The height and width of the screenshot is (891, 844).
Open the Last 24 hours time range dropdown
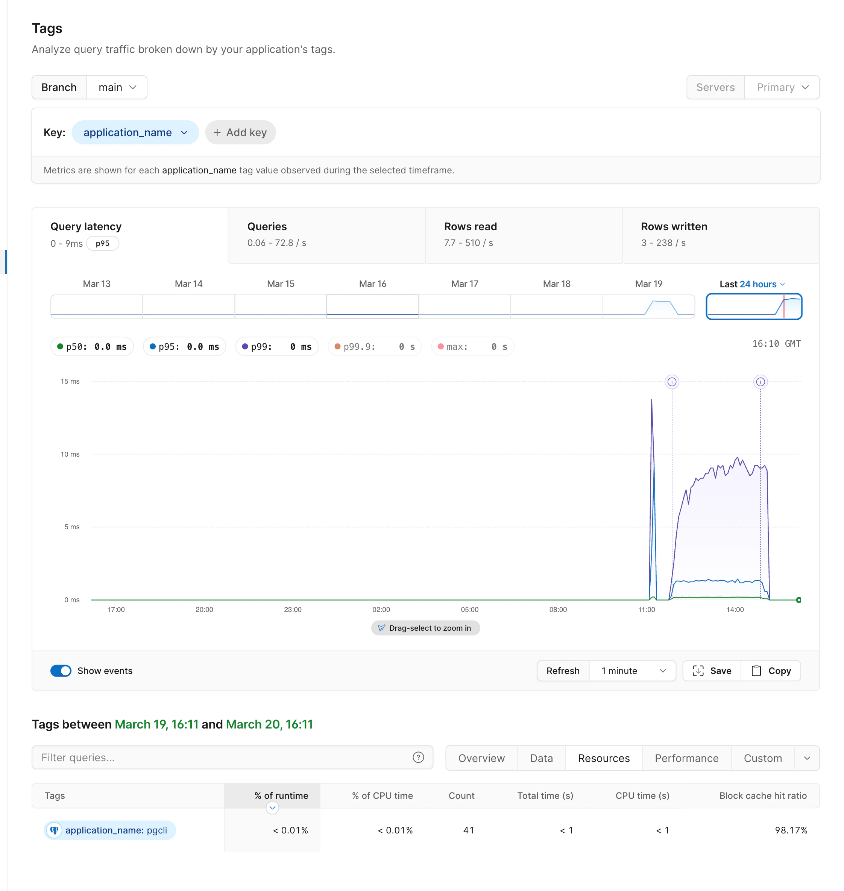751,284
